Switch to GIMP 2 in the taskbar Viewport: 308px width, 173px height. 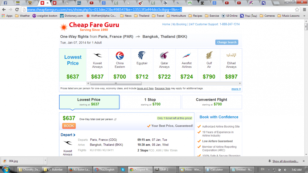coord(165,170)
